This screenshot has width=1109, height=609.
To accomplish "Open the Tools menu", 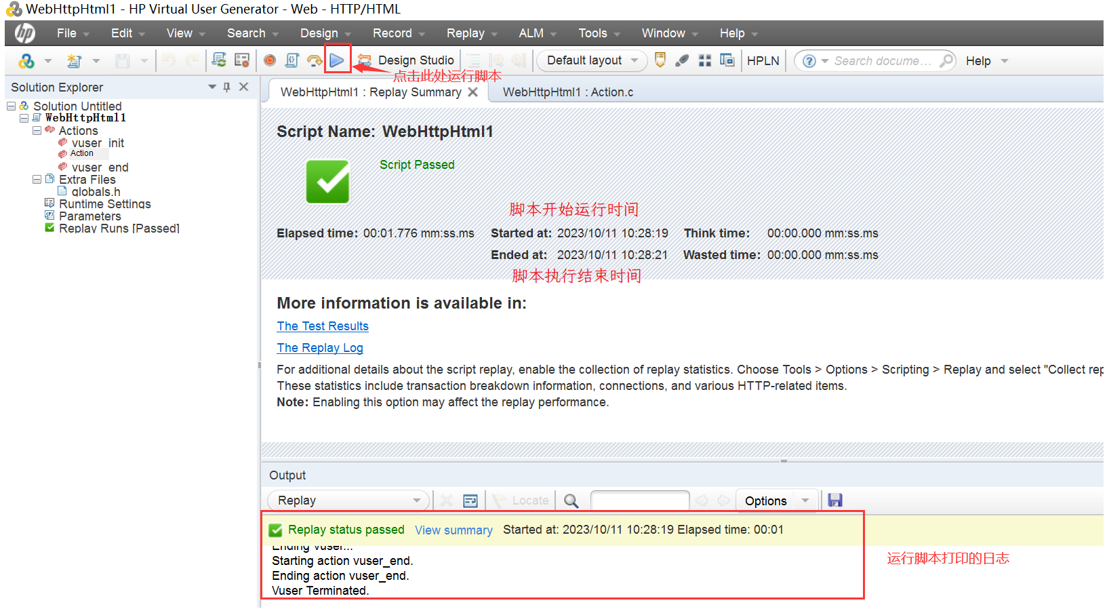I will point(599,33).
